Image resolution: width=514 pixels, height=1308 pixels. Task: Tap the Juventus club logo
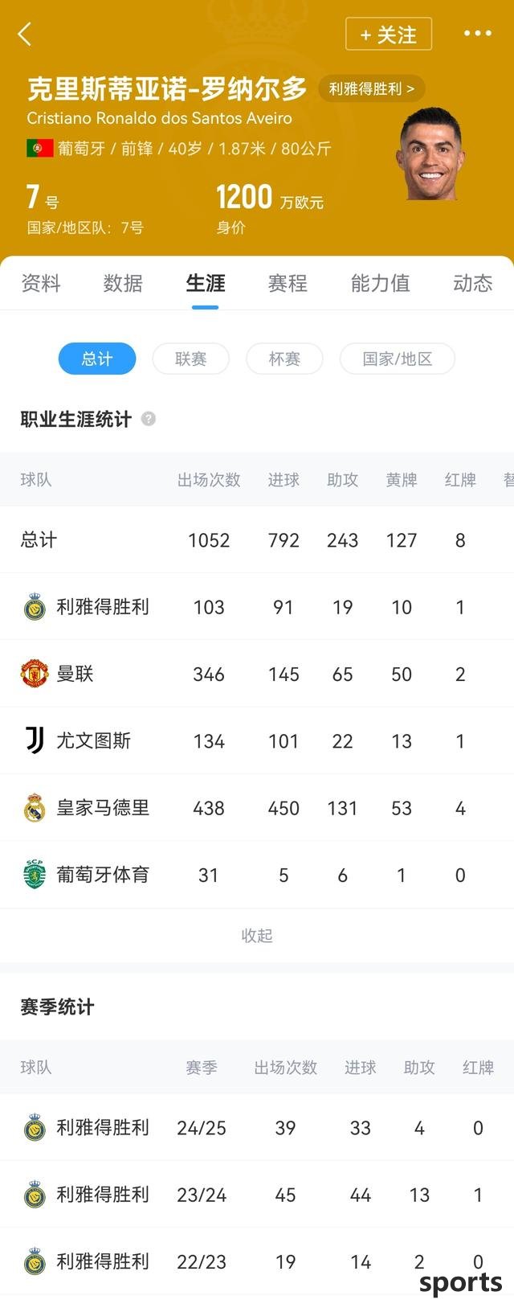pos(35,740)
